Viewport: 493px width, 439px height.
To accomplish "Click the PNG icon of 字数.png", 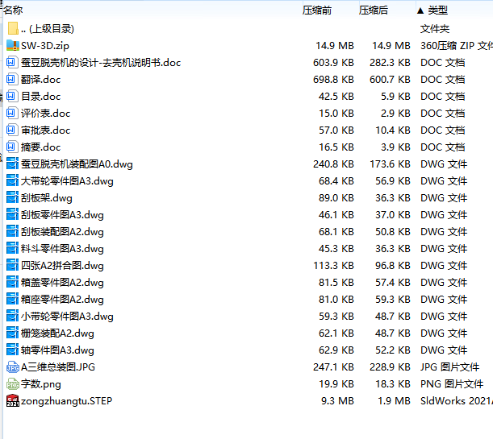I will point(13,384).
